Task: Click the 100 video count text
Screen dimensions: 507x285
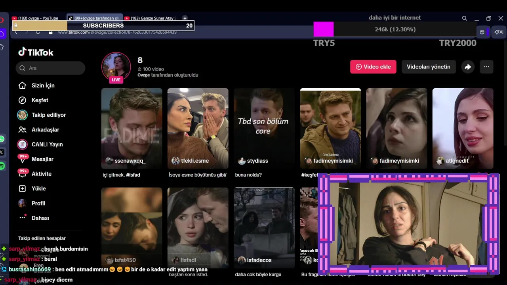Action: (x=153, y=69)
